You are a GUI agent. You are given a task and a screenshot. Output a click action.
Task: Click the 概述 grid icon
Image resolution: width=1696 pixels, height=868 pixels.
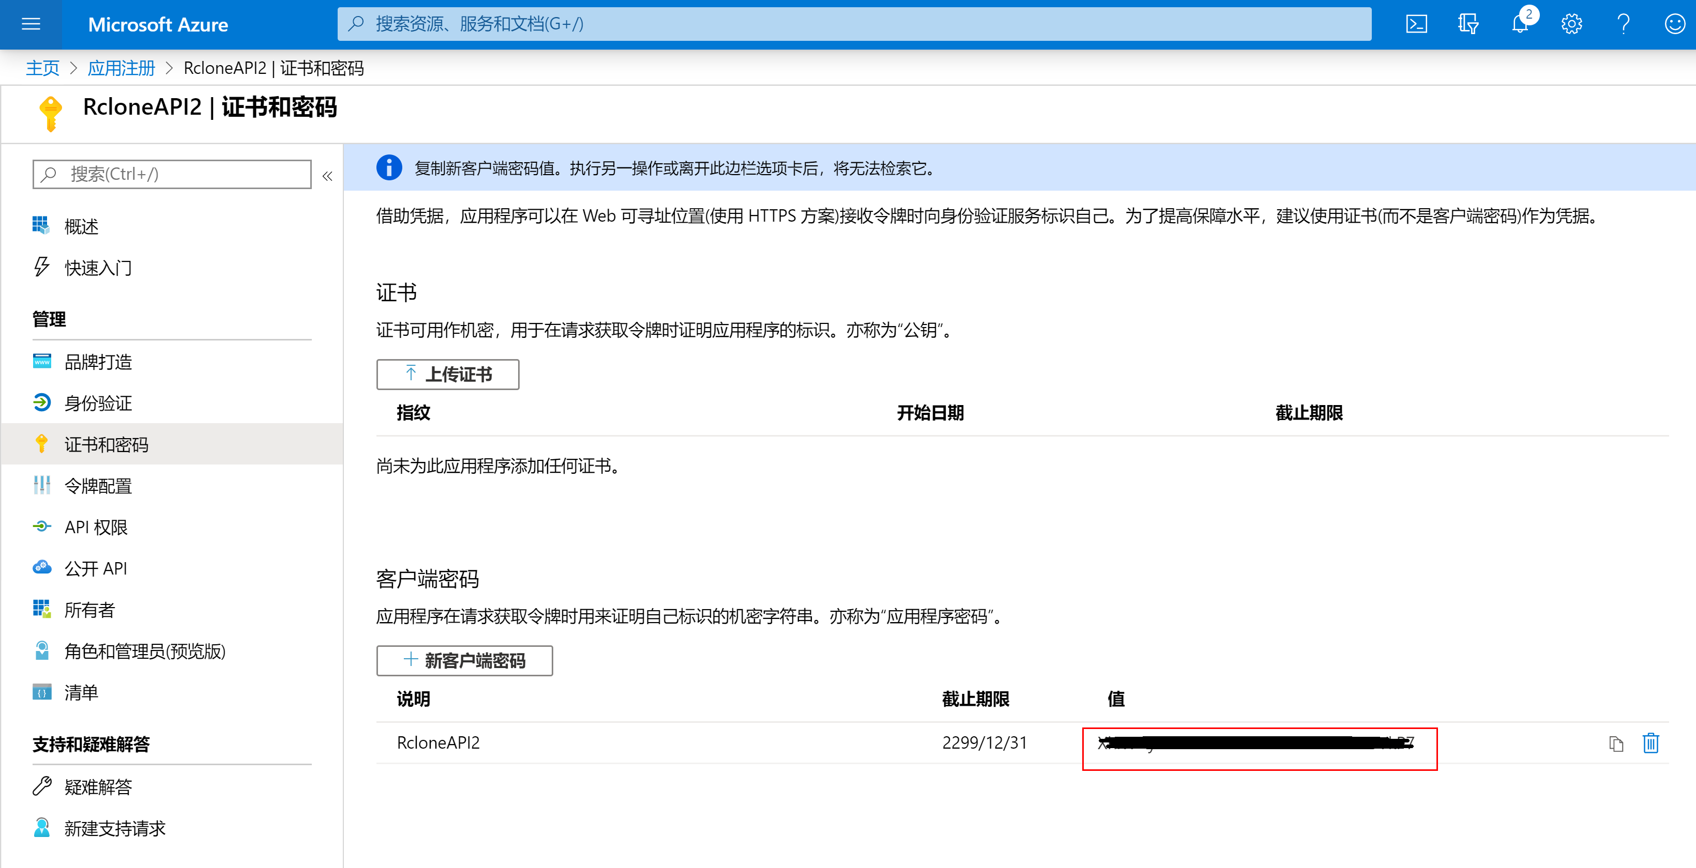tap(41, 225)
